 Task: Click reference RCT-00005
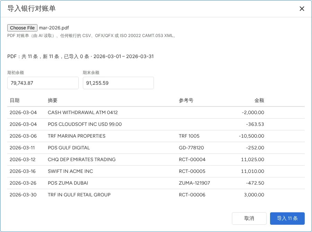pos(192,171)
